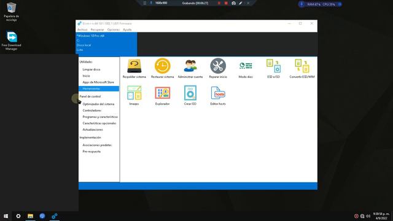The image size is (393, 221).
Task: Open the ESD a ISO converter
Action: click(x=273, y=68)
